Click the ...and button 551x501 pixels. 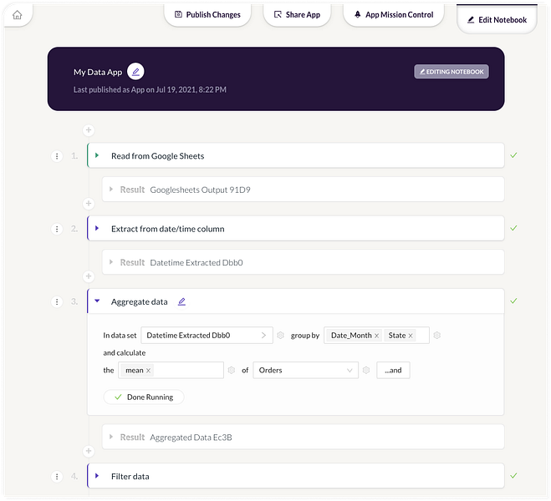(x=393, y=370)
